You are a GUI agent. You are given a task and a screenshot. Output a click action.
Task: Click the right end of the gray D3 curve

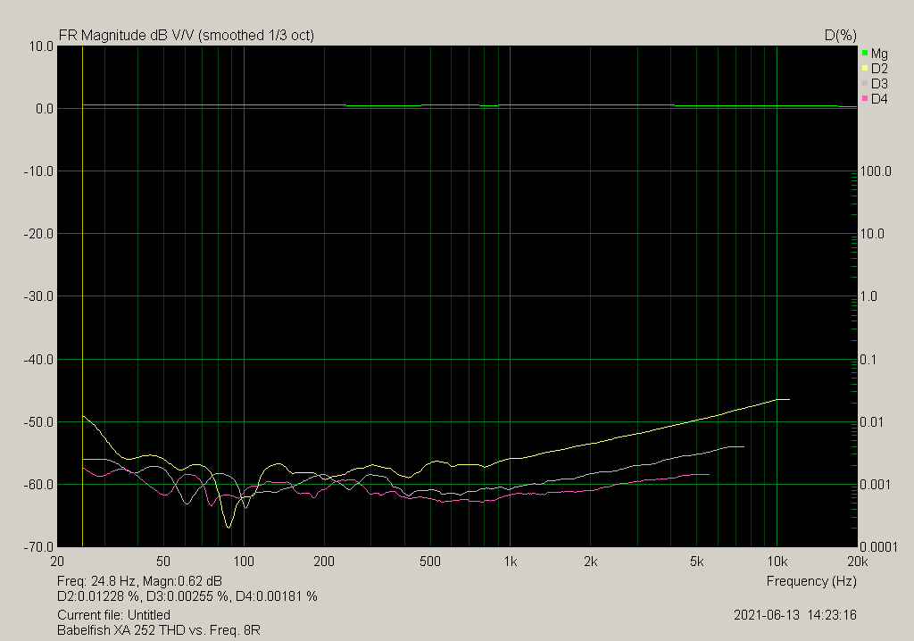[x=744, y=446]
